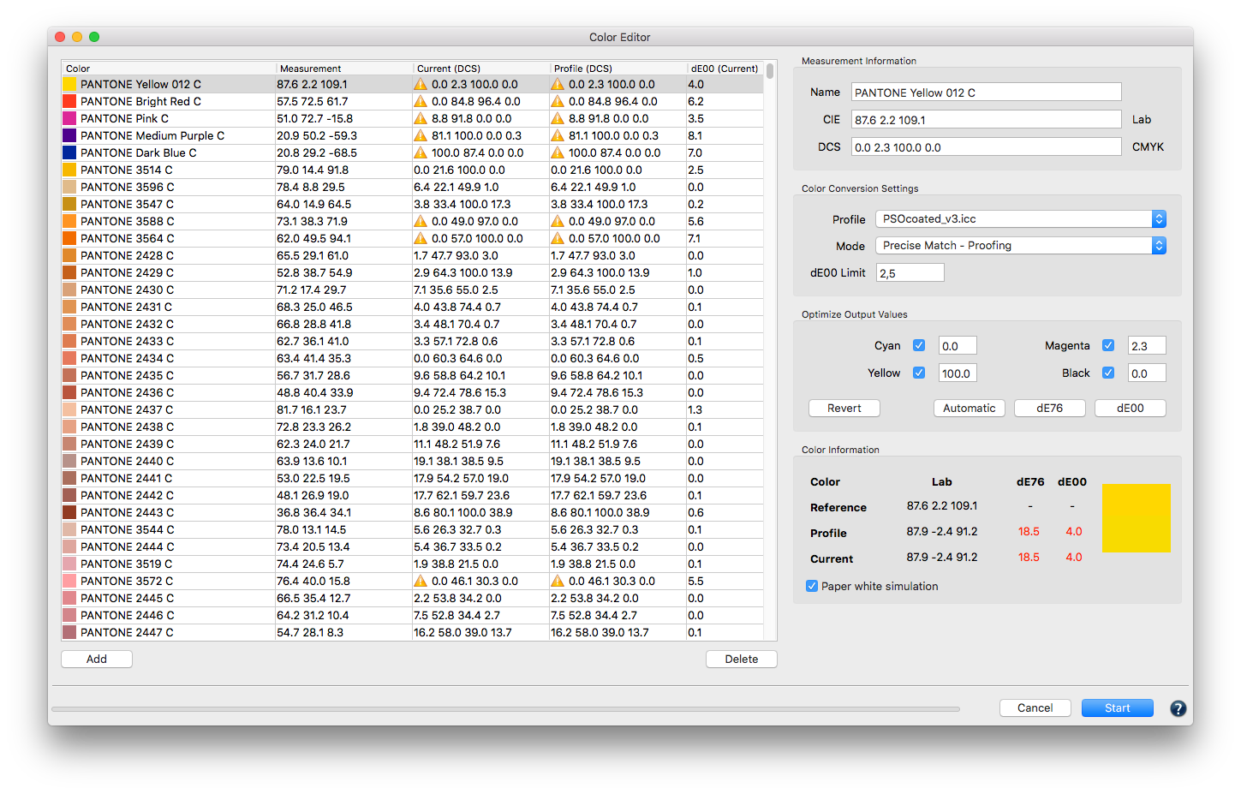Click the Add button
This screenshot has height=794, width=1241.
[97, 659]
